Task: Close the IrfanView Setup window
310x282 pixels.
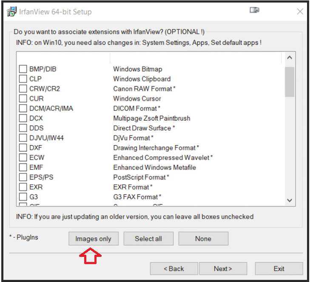Action: coord(300,12)
